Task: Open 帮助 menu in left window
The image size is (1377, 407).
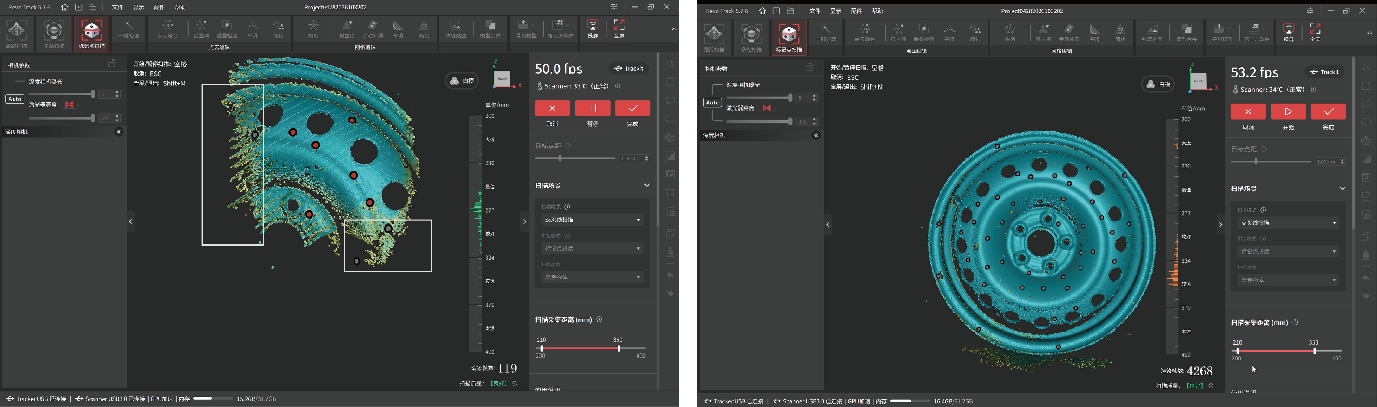Action: pyautogui.click(x=180, y=8)
